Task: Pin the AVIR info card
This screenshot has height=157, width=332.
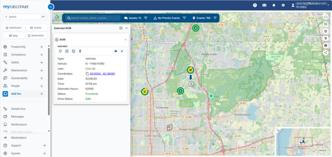Action: 115,51
